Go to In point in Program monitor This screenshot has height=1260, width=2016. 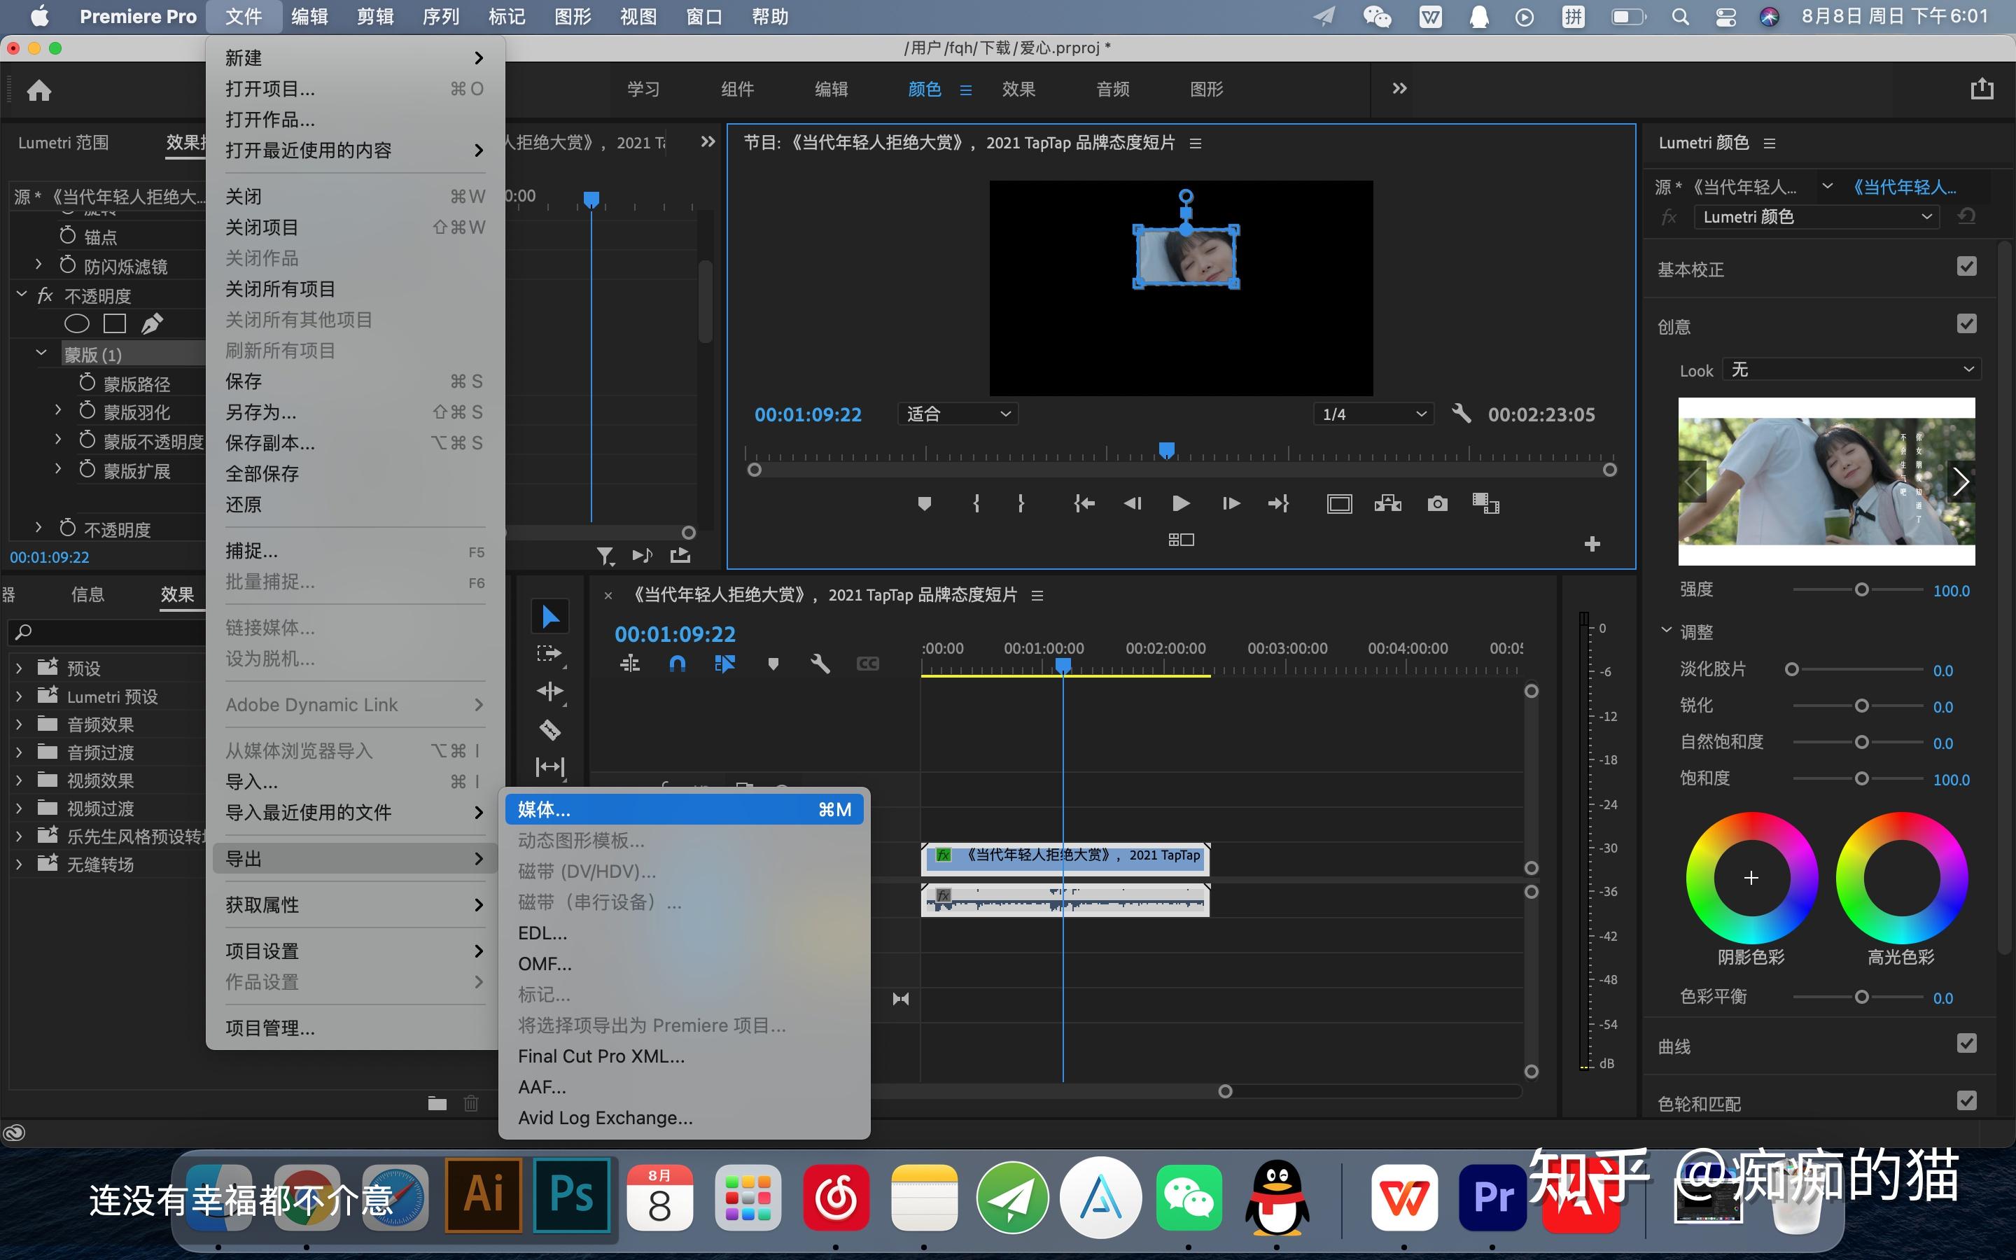click(1084, 503)
